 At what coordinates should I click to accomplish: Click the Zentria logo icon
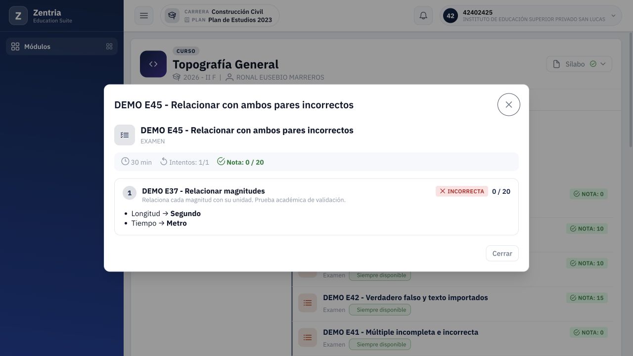tap(18, 16)
